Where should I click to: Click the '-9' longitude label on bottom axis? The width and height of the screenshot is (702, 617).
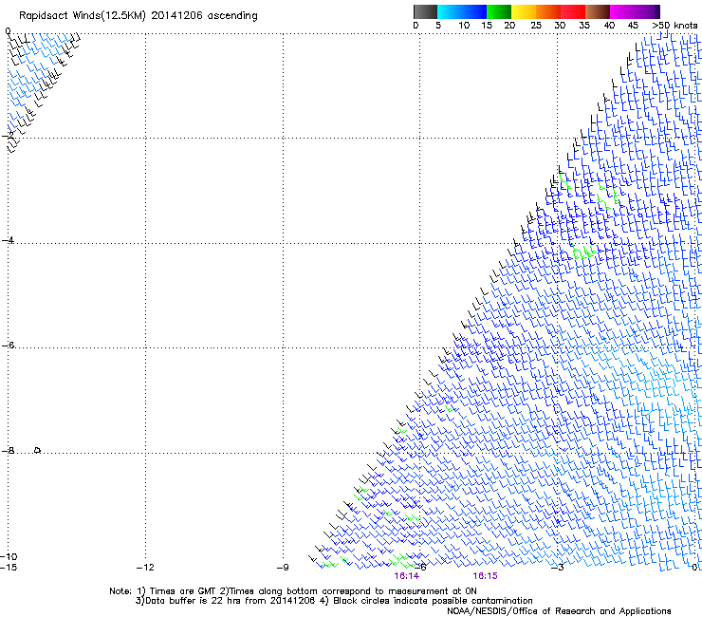point(283,568)
